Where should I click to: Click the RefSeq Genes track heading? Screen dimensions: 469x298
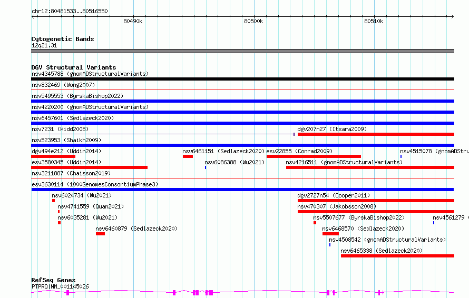click(53, 281)
